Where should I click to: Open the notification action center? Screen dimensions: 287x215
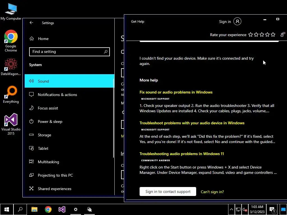point(272,210)
